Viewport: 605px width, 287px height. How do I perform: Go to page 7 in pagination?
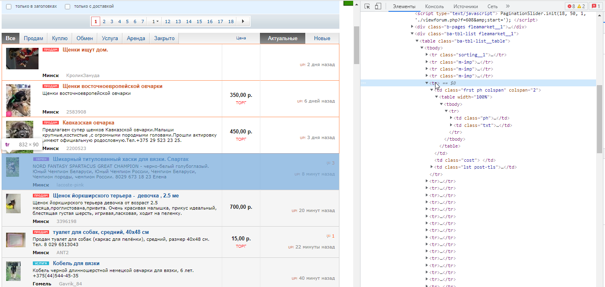click(142, 21)
